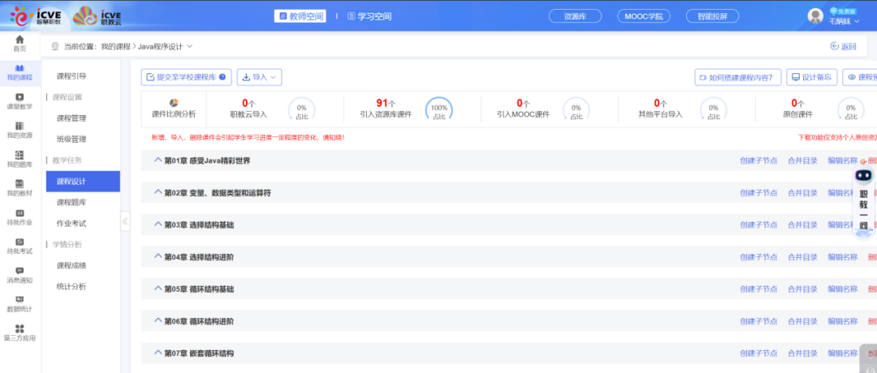
Task: Open 第三方应用 apps icon
Action: pyautogui.click(x=19, y=328)
